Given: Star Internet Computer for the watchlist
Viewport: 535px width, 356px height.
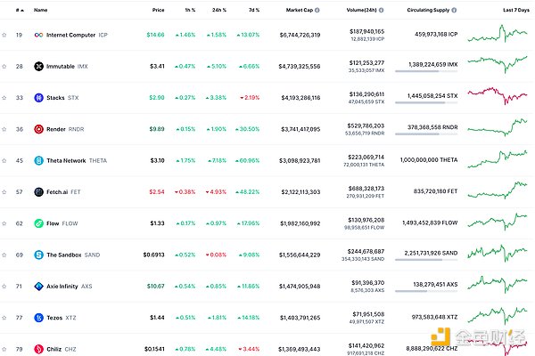Looking at the screenshot, I should click(4, 35).
